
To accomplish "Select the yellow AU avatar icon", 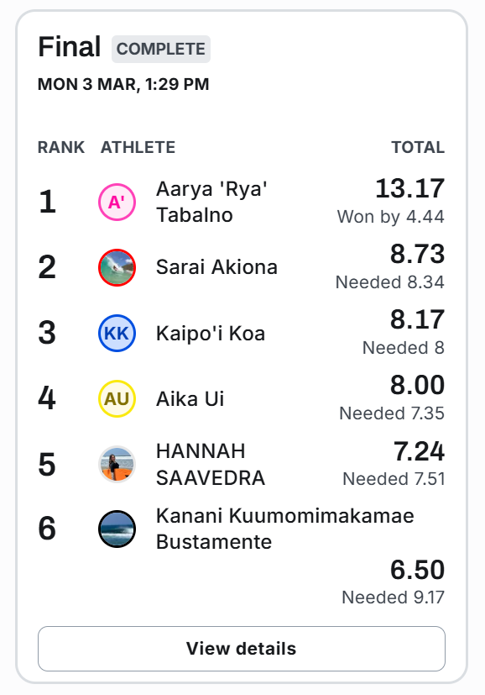I will 117,399.
